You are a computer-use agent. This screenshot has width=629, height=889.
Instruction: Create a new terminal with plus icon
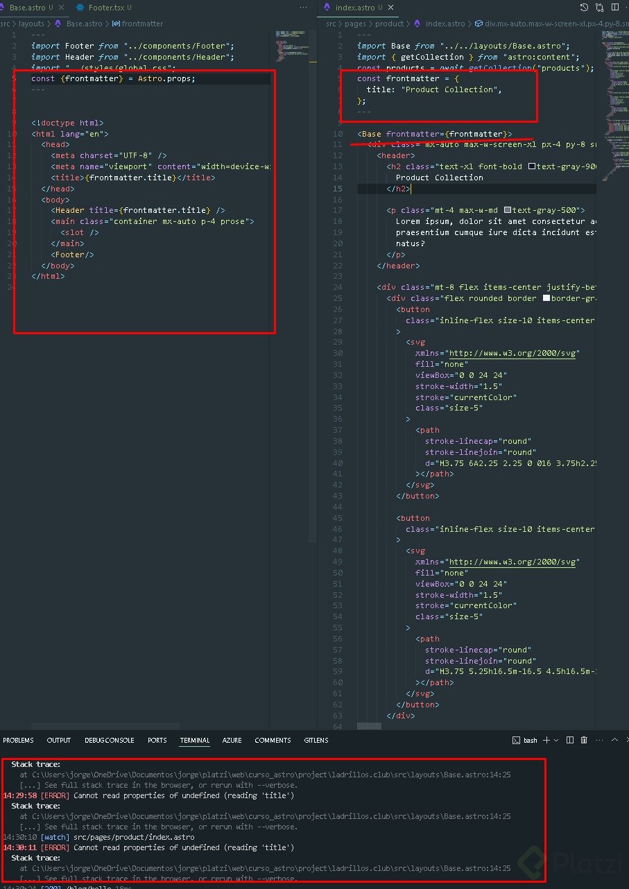tap(546, 741)
